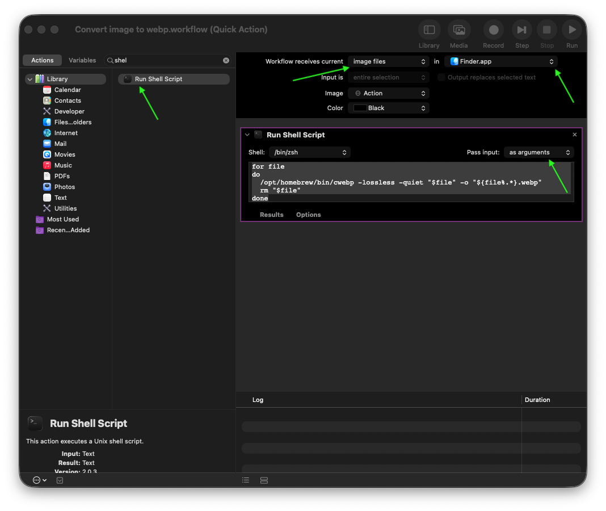Open the Shell /bin/zsh dropdown

[x=309, y=152]
